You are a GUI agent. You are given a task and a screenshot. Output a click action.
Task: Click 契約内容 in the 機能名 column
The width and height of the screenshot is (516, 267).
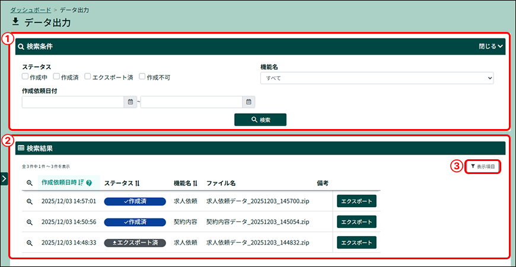point(186,222)
